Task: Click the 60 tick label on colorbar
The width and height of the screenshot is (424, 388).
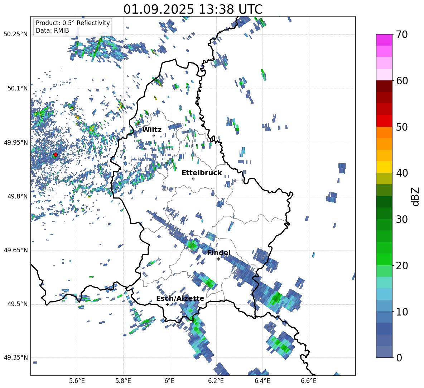Action: (x=402, y=81)
